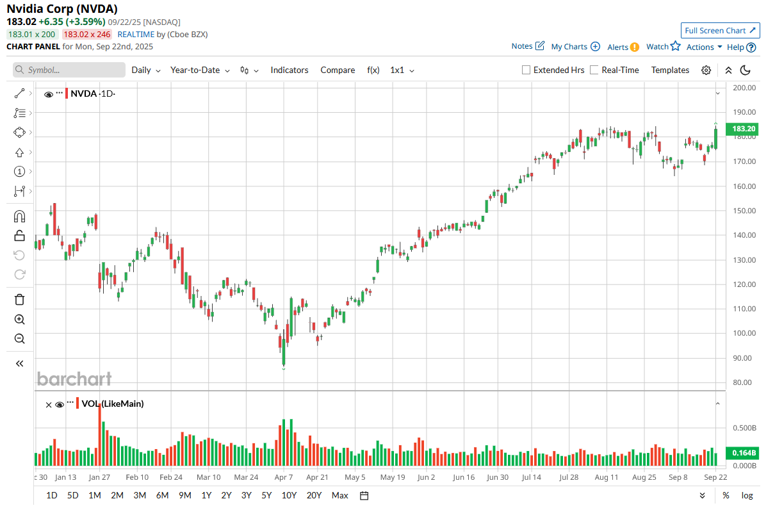Open the VOL pane three-dot menu

tap(70, 403)
